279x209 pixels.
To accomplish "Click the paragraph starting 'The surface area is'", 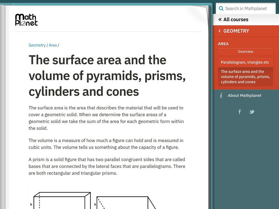I will click(x=106, y=118).
